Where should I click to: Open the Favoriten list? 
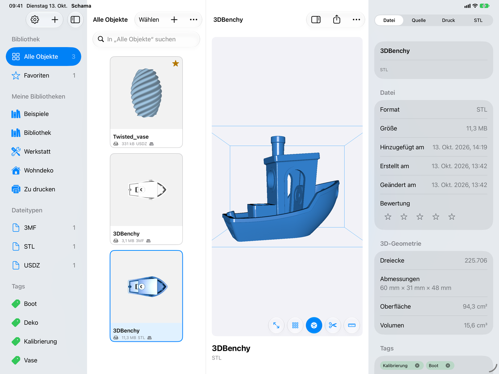point(44,75)
